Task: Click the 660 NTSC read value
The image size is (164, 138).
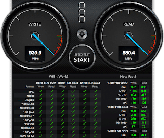Action: coord(144,115)
